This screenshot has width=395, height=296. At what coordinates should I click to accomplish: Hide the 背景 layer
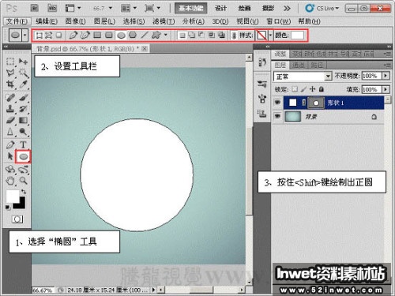point(277,116)
